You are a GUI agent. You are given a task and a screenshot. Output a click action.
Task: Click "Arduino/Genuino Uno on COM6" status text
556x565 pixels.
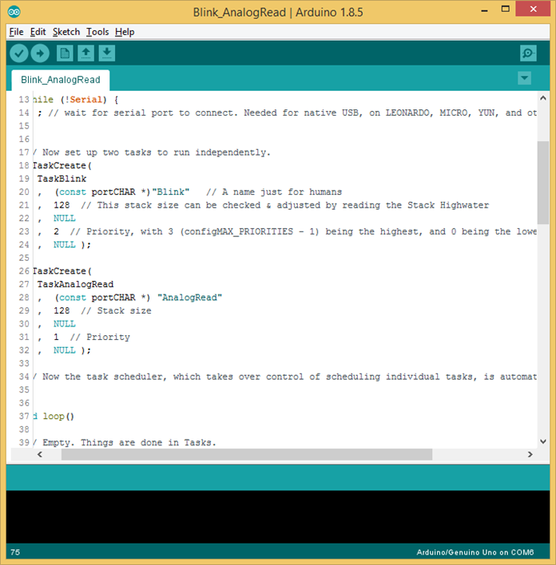(x=475, y=552)
